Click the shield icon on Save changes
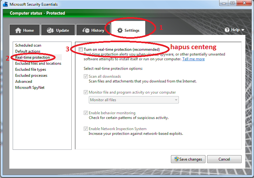The width and height of the screenshot is (254, 178). pyautogui.click(x=176, y=159)
